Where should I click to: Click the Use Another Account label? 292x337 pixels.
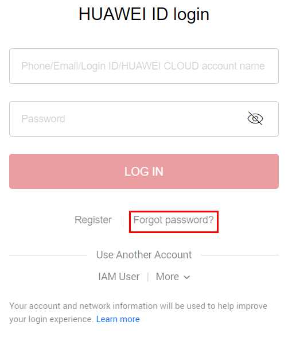click(x=144, y=255)
